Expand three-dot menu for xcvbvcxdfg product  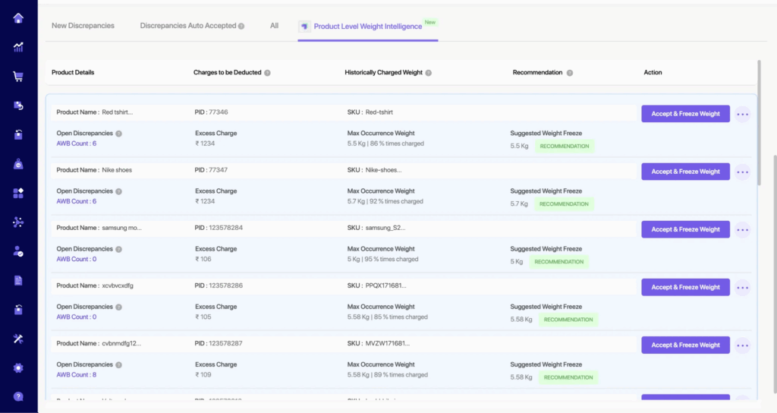pyautogui.click(x=742, y=287)
